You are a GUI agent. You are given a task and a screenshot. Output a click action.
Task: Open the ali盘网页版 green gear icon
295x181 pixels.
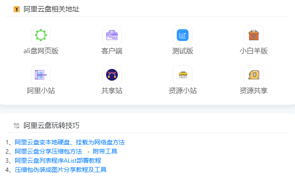pyautogui.click(x=41, y=35)
